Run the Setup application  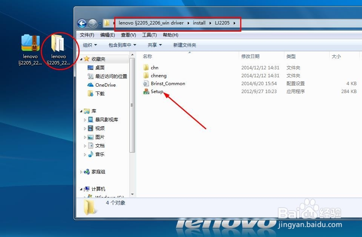tap(156, 91)
